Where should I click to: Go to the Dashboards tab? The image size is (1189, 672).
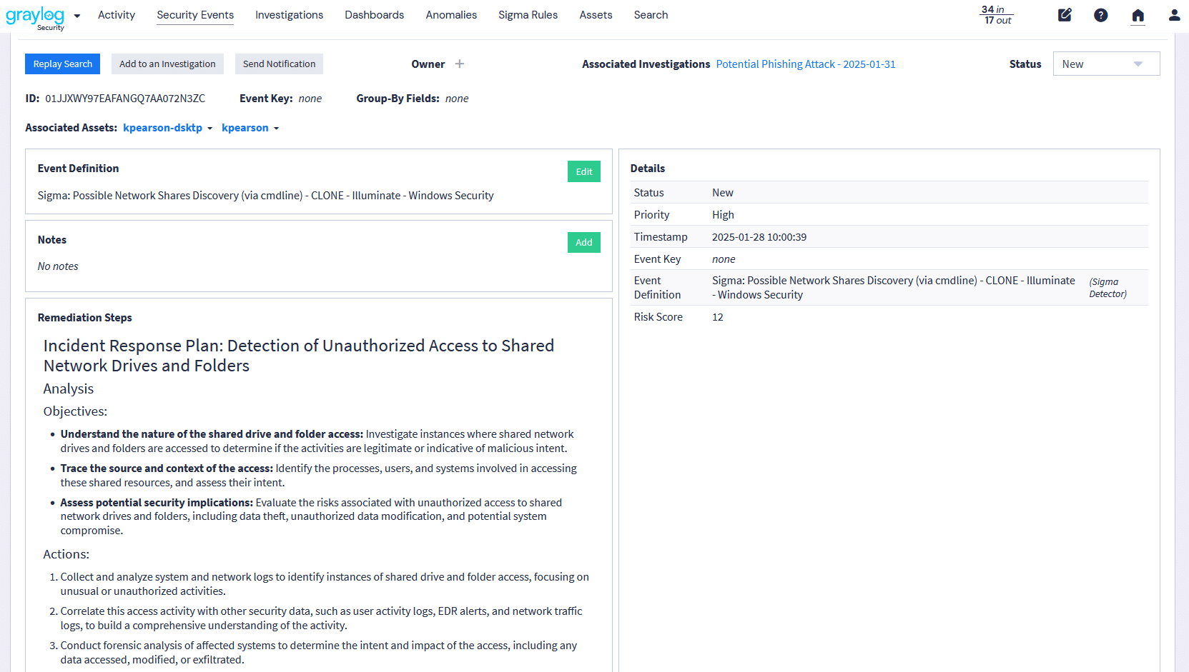(x=374, y=14)
